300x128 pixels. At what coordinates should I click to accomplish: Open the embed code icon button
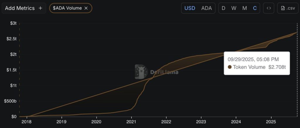(x=269, y=8)
